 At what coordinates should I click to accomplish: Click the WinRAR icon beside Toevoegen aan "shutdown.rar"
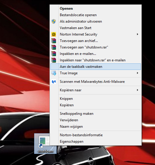(x=54, y=47)
